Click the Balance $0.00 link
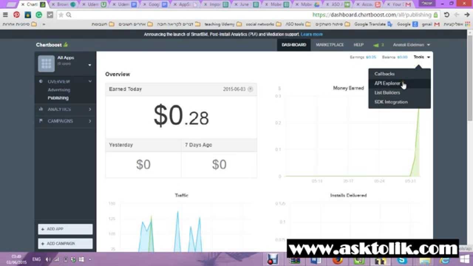This screenshot has height=266, width=473. point(395,57)
